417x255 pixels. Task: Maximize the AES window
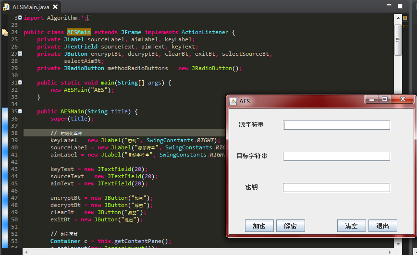pos(384,99)
